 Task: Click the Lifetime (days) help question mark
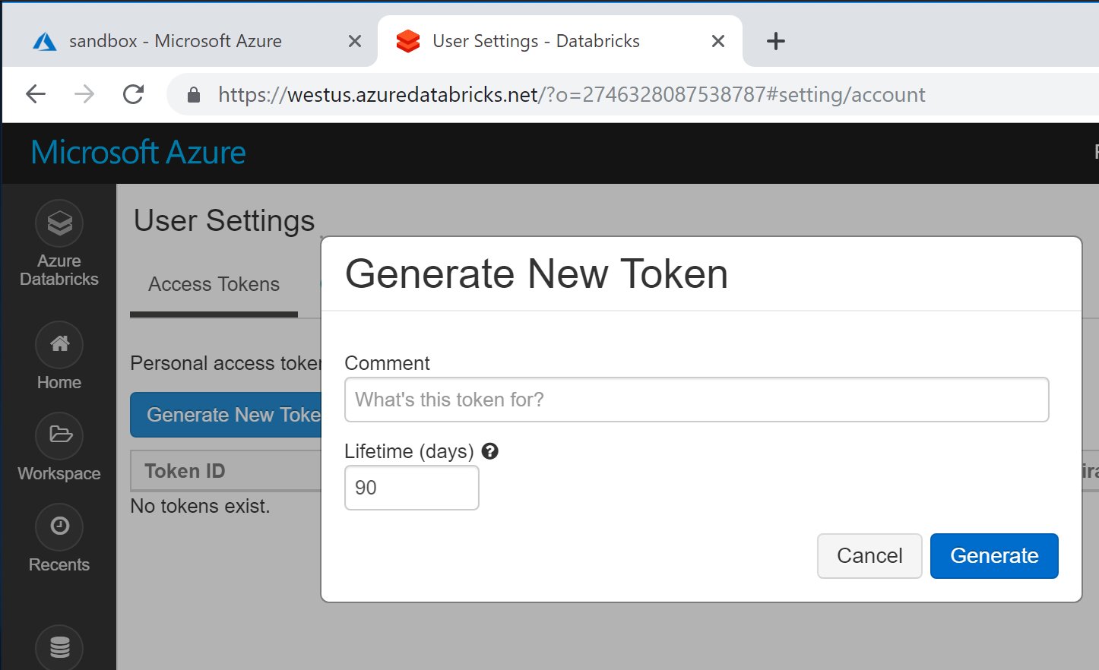coord(489,450)
